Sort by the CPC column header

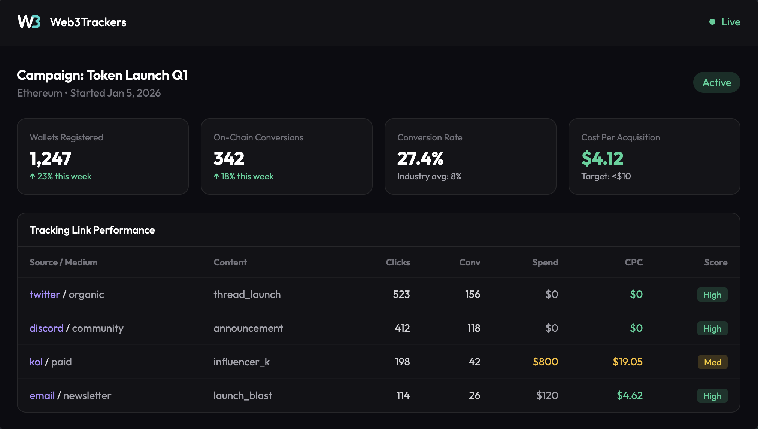633,262
